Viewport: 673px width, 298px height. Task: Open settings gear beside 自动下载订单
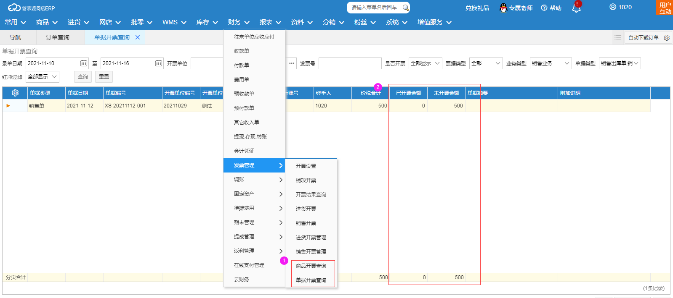(667, 38)
